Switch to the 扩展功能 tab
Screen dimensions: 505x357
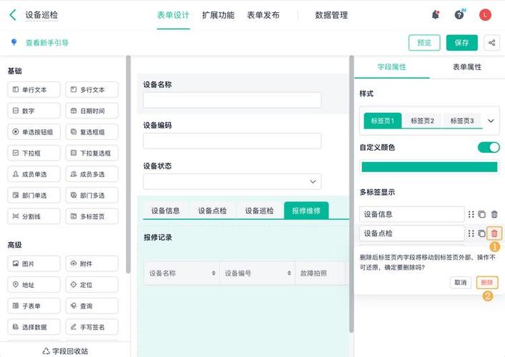click(x=218, y=15)
